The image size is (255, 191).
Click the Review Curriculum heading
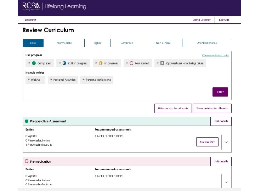[48, 30]
